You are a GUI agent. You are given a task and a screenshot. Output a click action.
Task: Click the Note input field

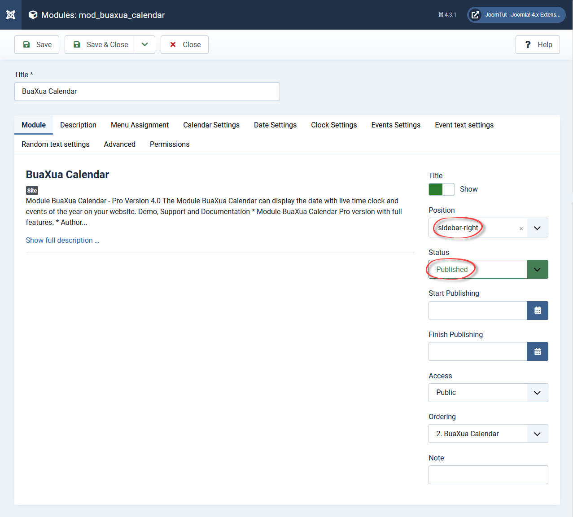click(488, 475)
